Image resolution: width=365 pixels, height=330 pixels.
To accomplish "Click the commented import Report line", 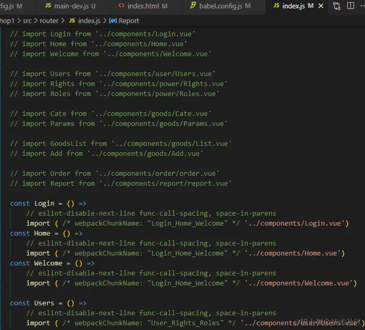I will pos(121,184).
